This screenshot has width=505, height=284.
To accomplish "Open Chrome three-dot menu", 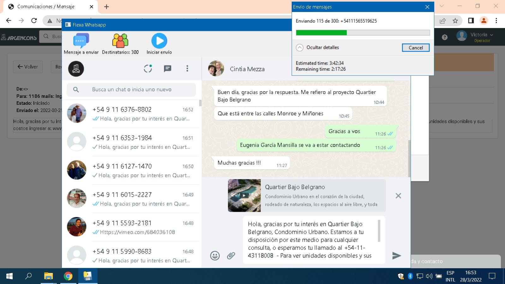I will (496, 21).
